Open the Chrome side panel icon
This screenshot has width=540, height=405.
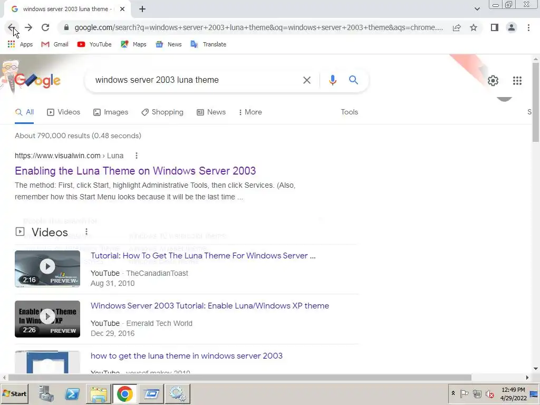tap(495, 27)
